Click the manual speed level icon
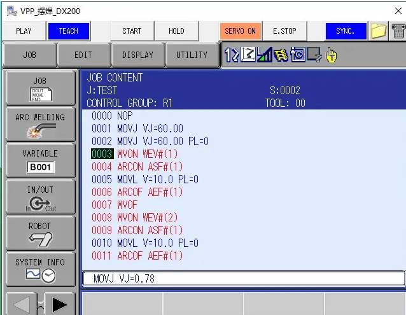 (265, 55)
